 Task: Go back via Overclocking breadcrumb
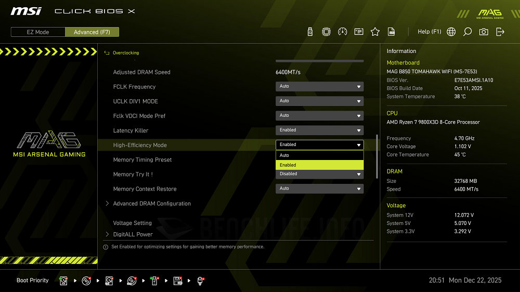(x=125, y=53)
